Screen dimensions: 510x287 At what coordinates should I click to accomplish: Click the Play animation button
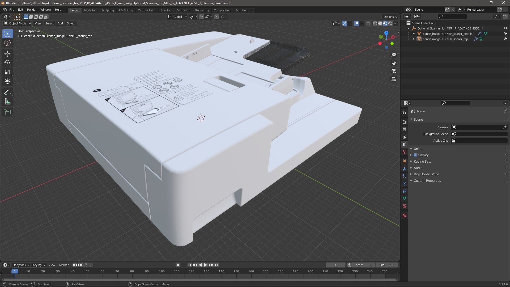tap(205, 265)
